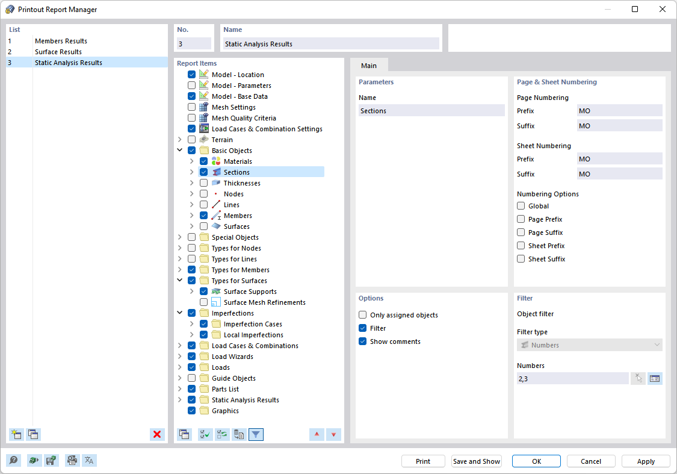Expand the Loads folder

[x=180, y=367]
